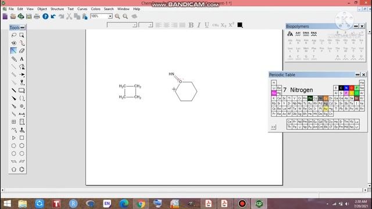Viewport: 372px width, 209px height.
Task: Choose the Cyclopentane ring tool
Action: point(14,146)
